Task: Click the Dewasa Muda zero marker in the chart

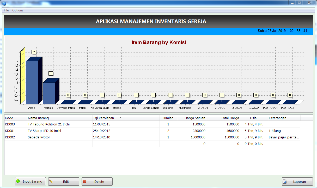Action: 68,95
